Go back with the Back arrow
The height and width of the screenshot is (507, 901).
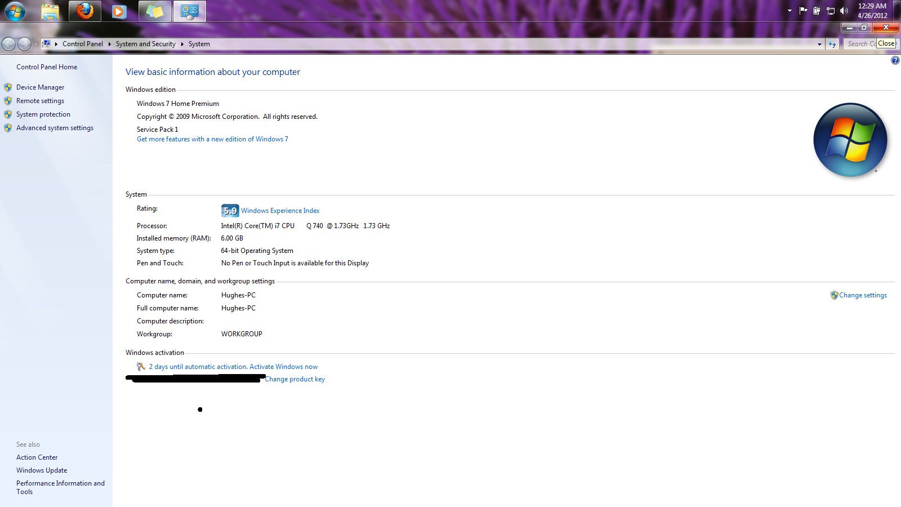click(8, 44)
